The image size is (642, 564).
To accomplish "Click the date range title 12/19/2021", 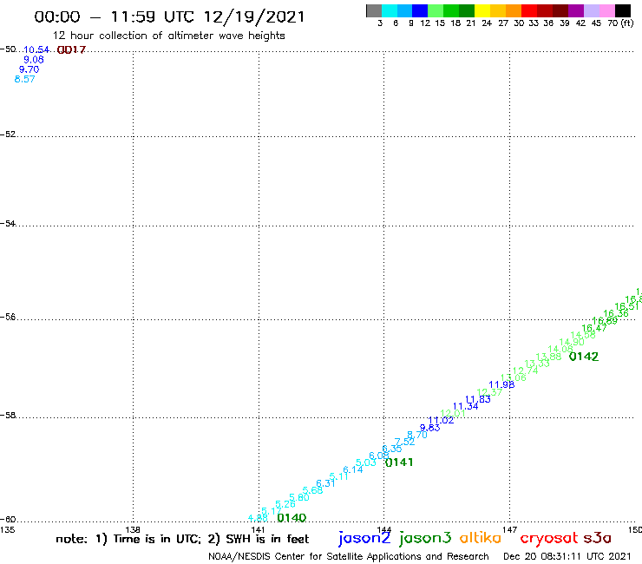I will [169, 17].
